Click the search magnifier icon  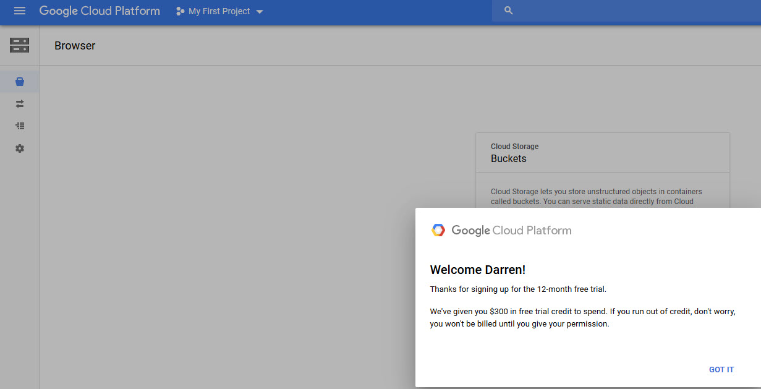[509, 11]
